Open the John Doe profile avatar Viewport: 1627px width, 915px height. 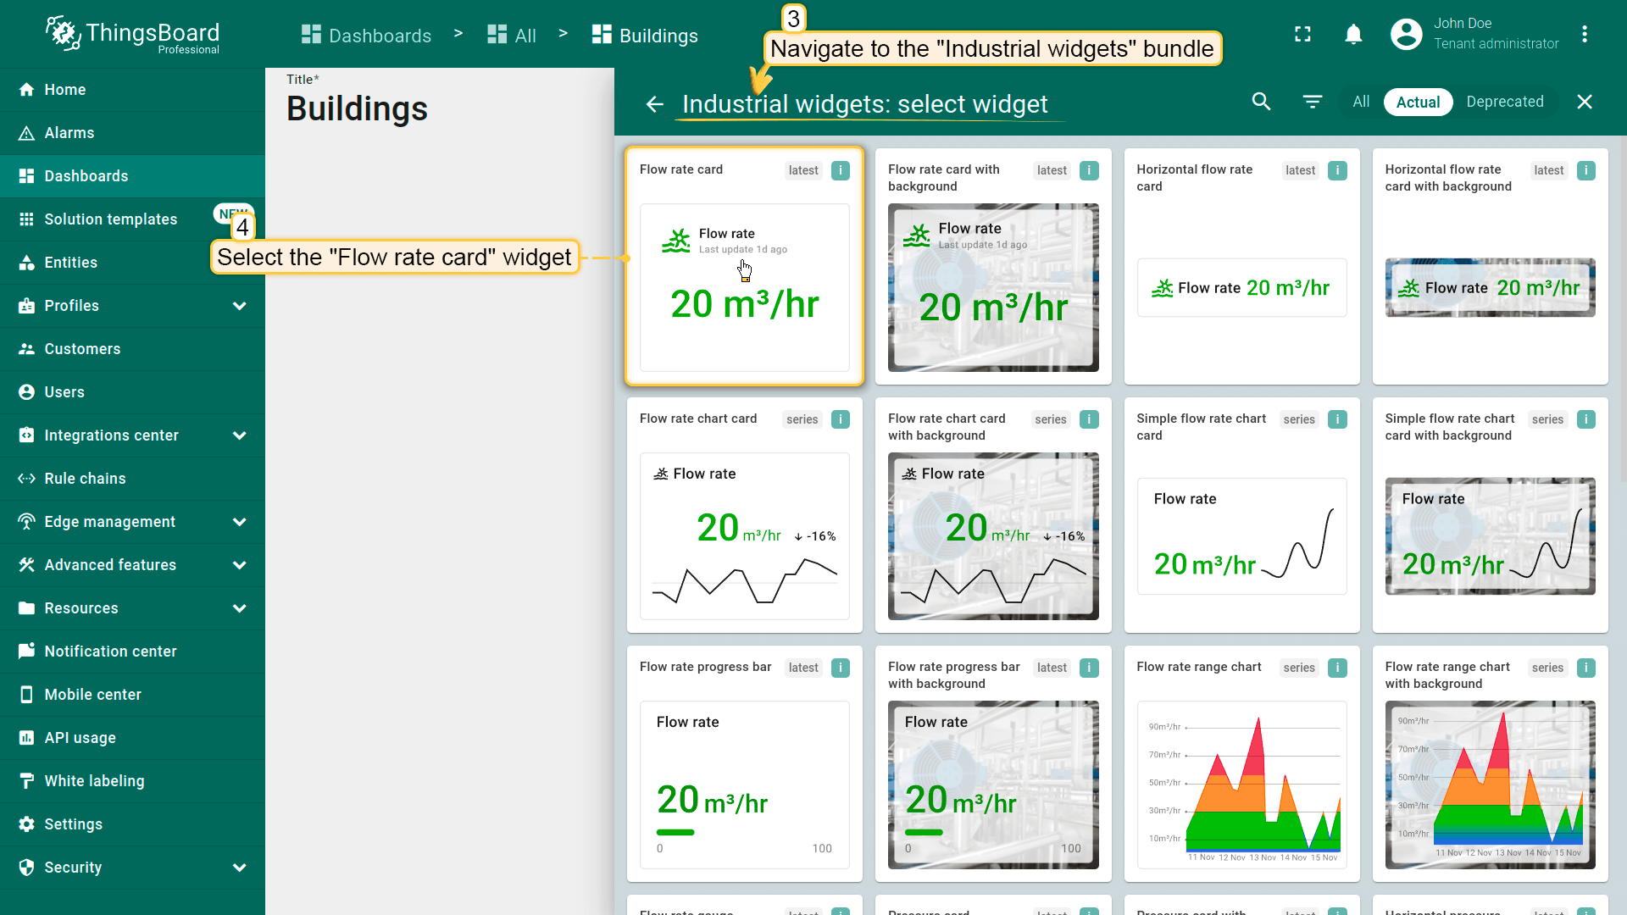[x=1406, y=34]
